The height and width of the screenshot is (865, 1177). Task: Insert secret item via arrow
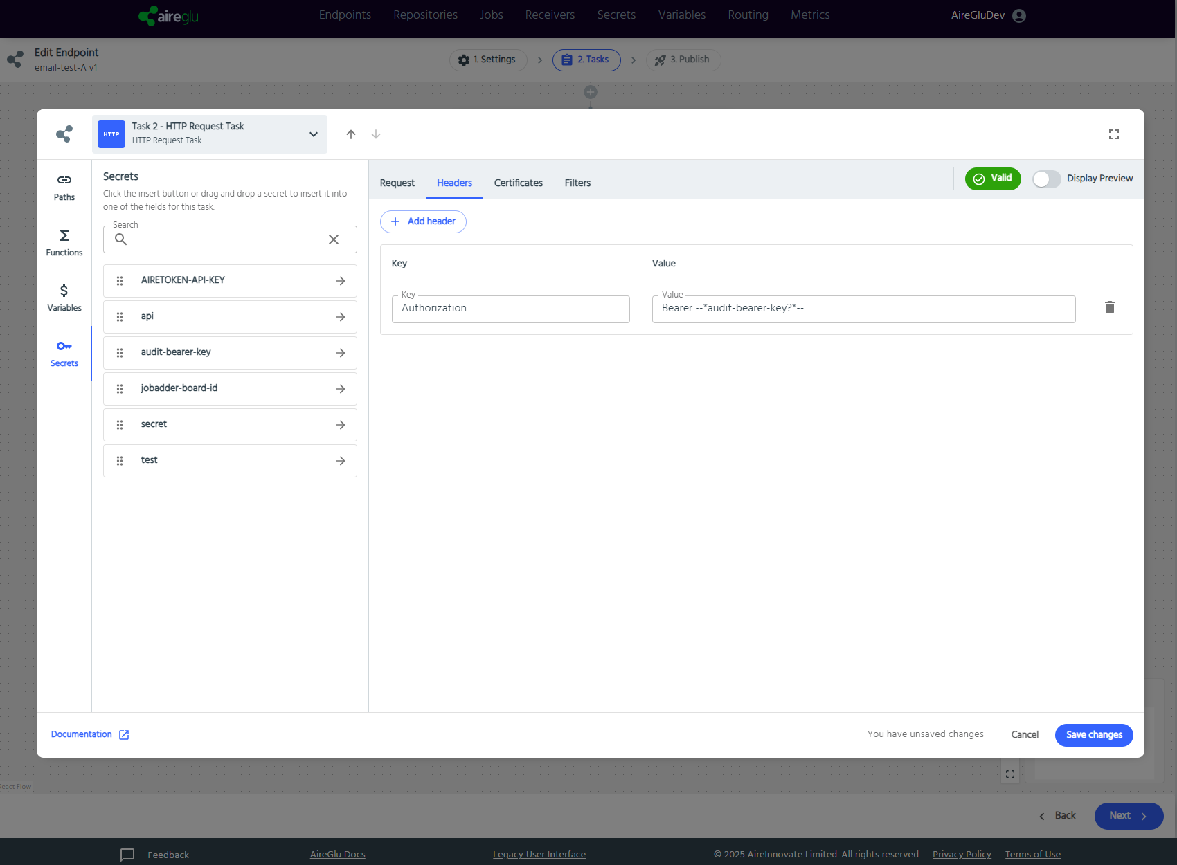pos(341,425)
